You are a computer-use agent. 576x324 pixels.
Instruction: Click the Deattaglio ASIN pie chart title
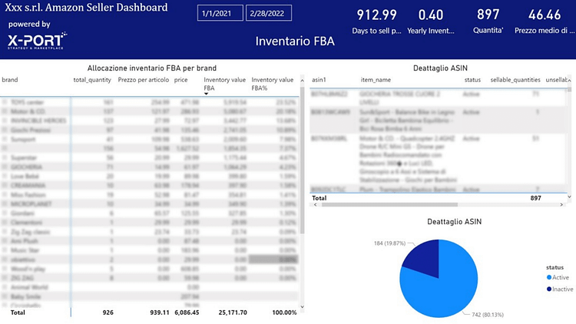point(454,222)
